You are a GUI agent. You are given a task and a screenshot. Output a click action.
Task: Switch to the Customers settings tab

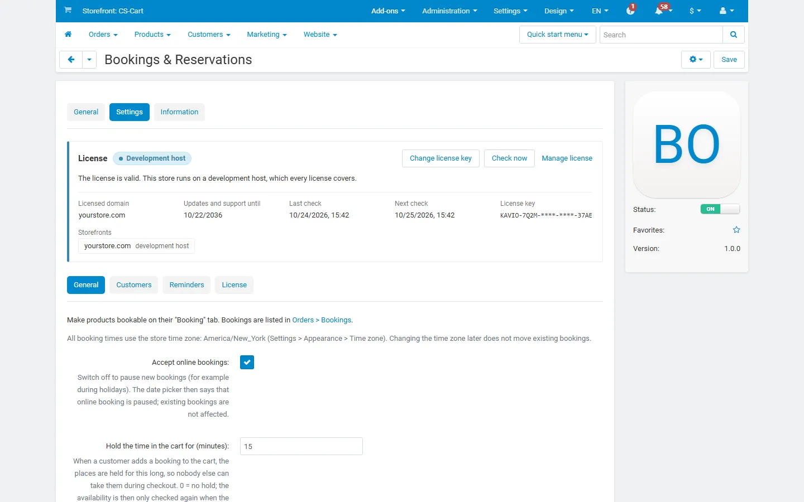pyautogui.click(x=134, y=285)
